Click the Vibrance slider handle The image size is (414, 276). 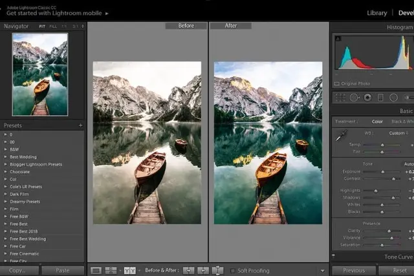point(392,238)
